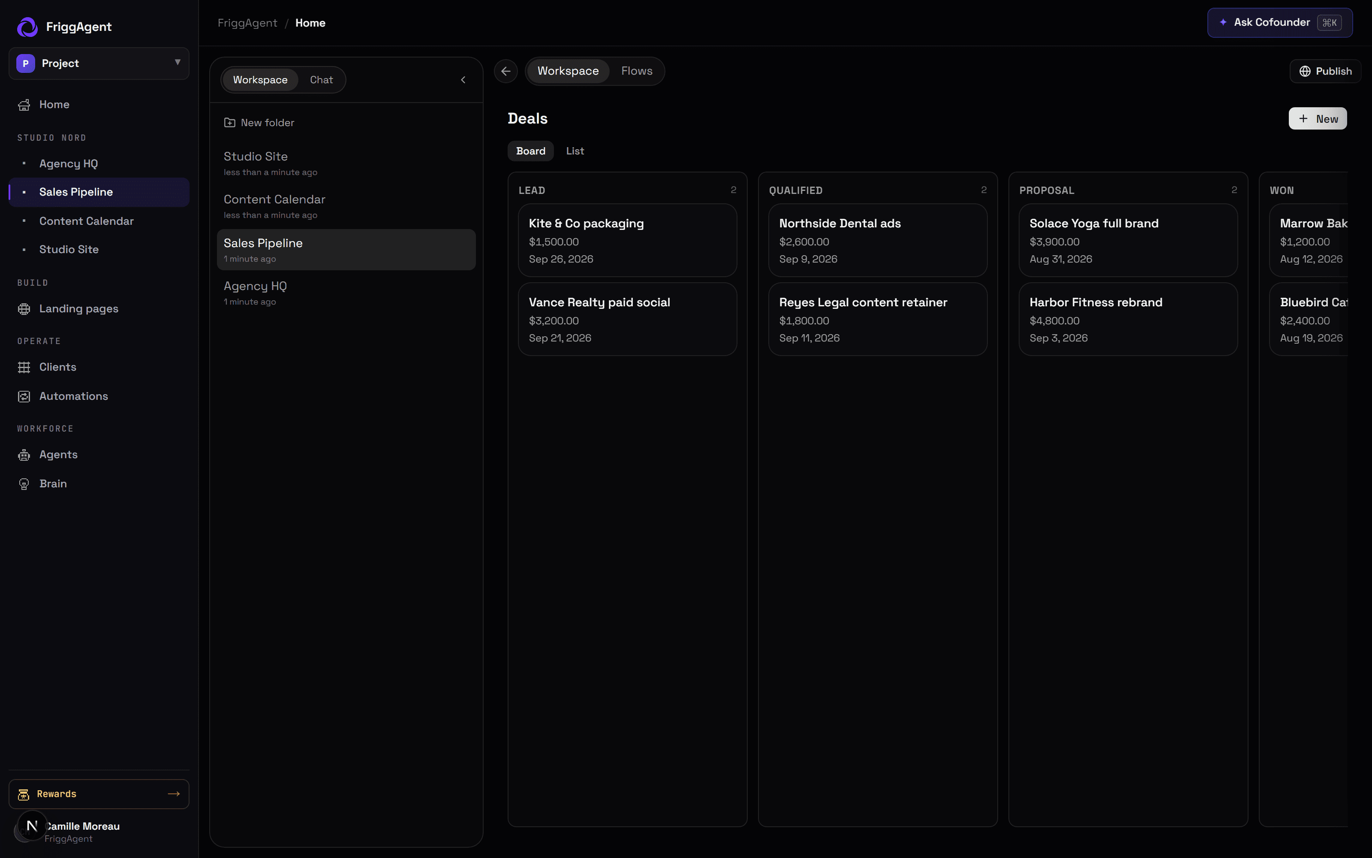Click the New folder icon
This screenshot has width=1372, height=858.
(x=230, y=123)
